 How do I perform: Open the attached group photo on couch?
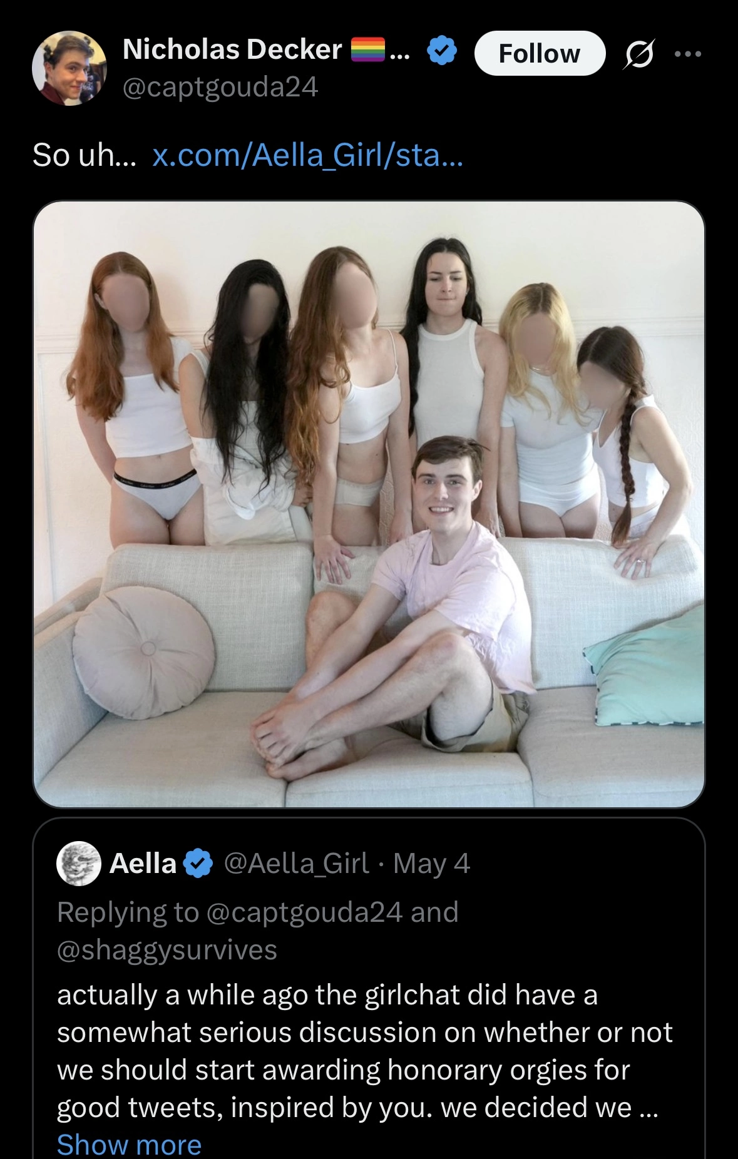pos(369,504)
